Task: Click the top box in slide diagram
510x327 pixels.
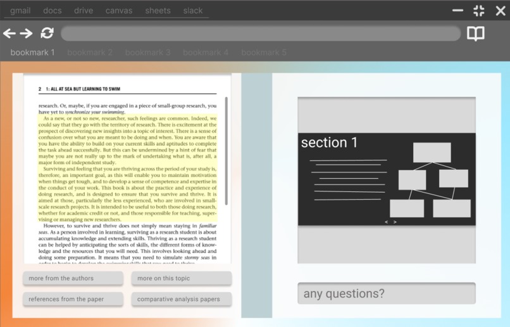Action: [x=432, y=152]
